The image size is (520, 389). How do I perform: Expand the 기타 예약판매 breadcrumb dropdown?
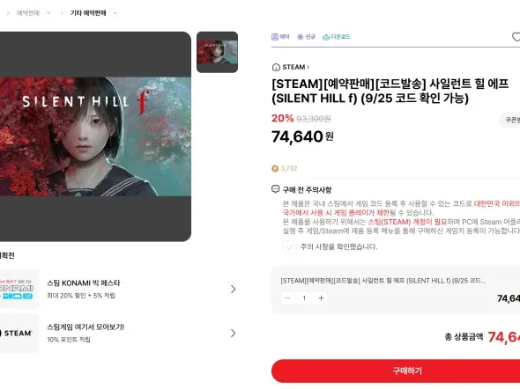point(115,13)
